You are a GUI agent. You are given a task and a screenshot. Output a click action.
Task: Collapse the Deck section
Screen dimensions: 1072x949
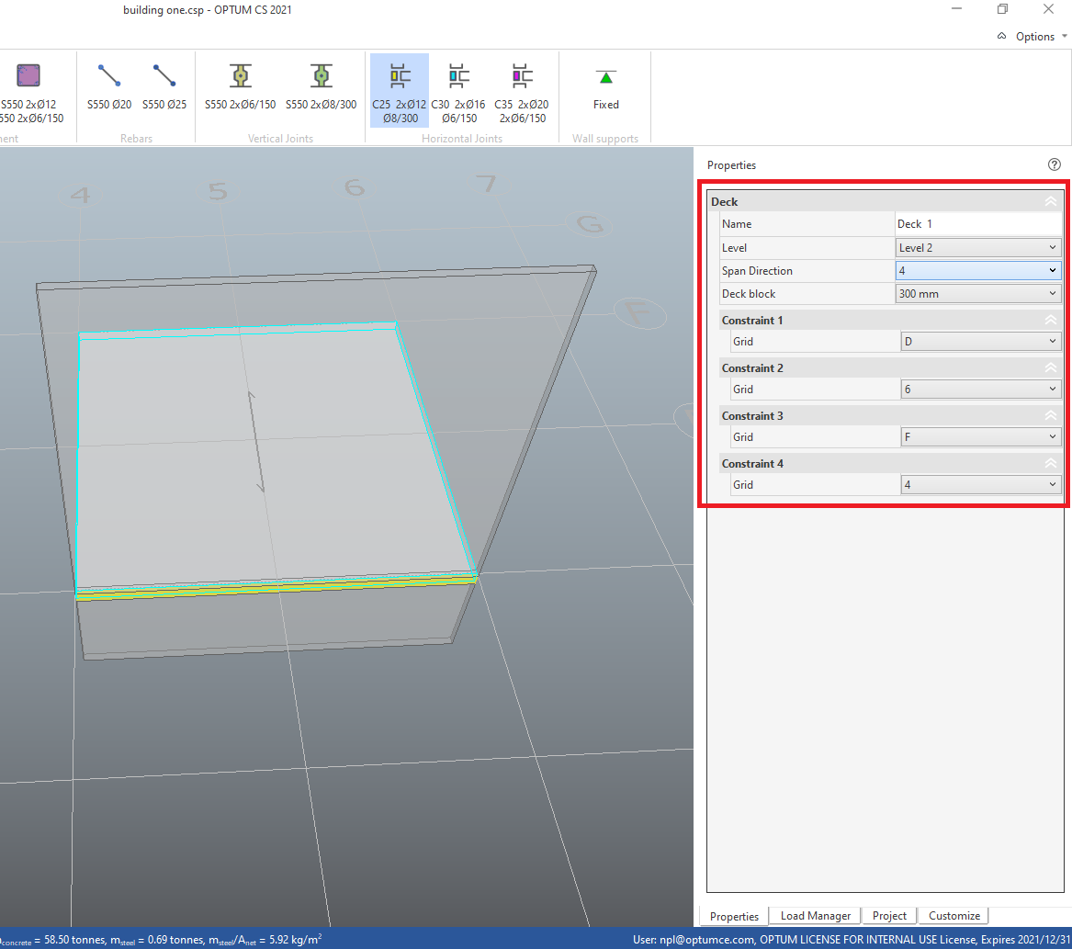pyautogui.click(x=1050, y=202)
